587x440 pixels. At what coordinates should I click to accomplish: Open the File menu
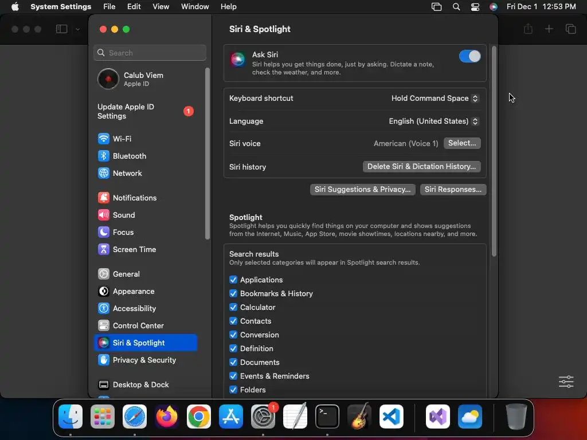click(109, 7)
